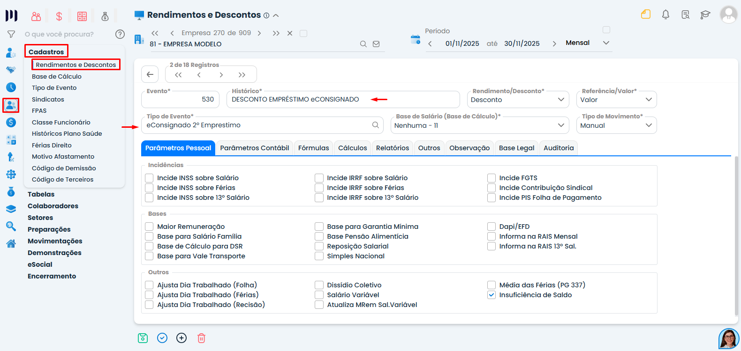Click the envelope icon beside company name
The width and height of the screenshot is (741, 351).
376,44
